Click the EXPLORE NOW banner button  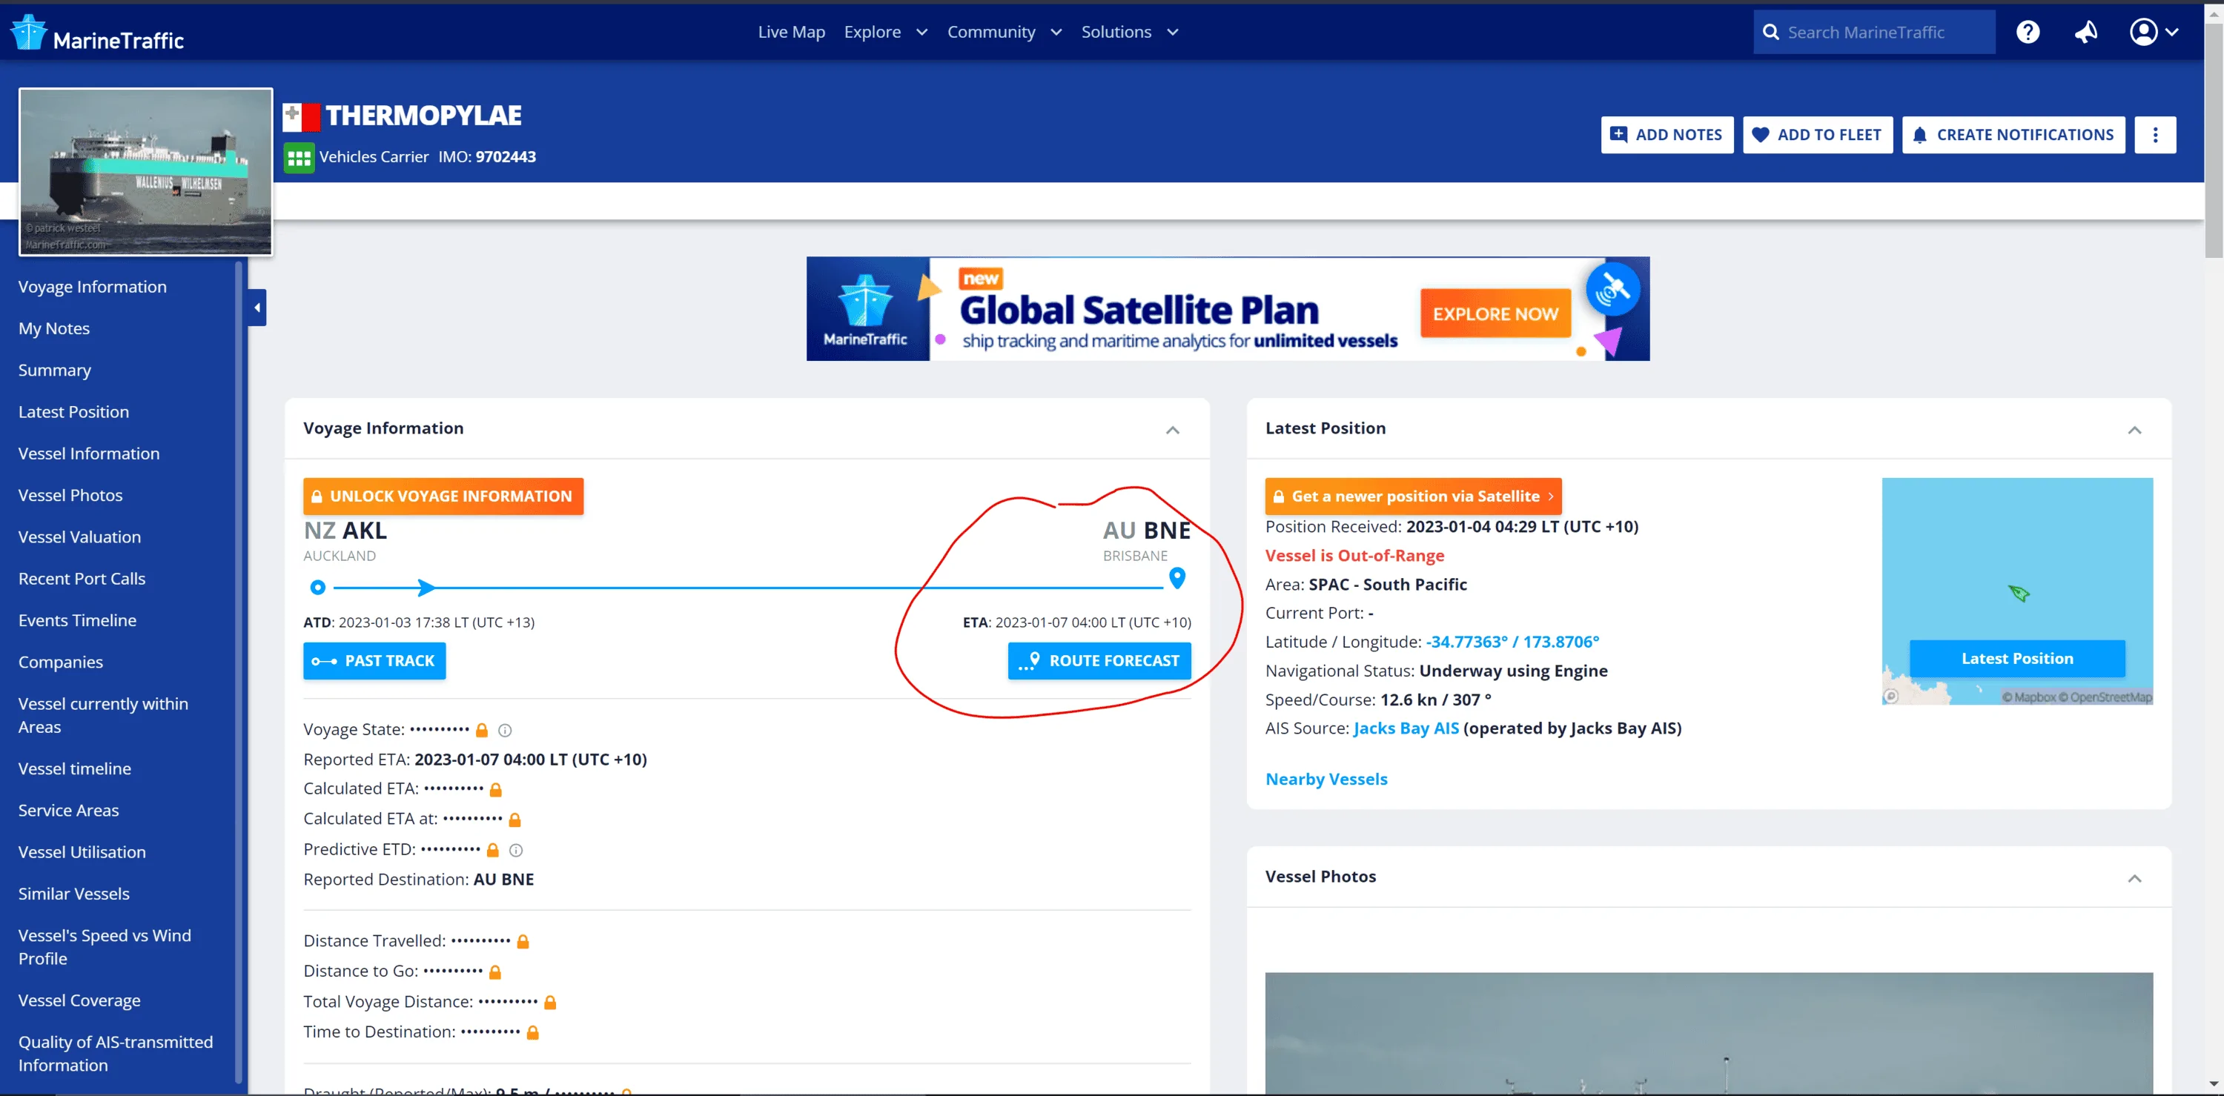(x=1495, y=314)
